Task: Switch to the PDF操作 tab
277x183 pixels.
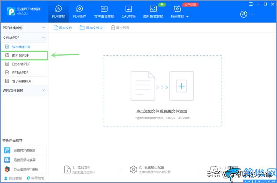Action: 80,12
